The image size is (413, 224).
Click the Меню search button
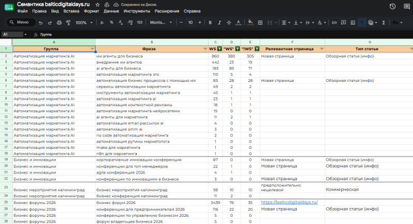click(21, 22)
